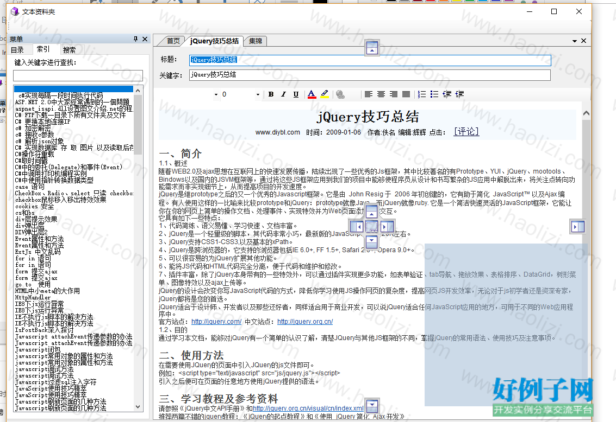Select the c# 加密解密 entry
The height and width of the screenshot is (422, 616).
tap(33, 128)
